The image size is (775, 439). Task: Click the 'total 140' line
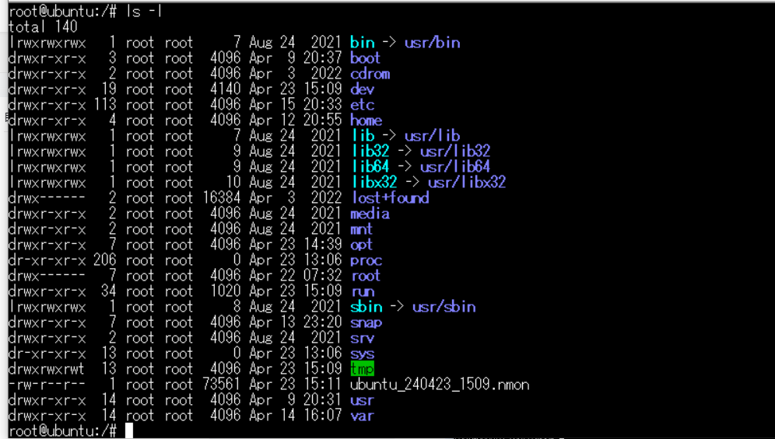pyautogui.click(x=43, y=26)
